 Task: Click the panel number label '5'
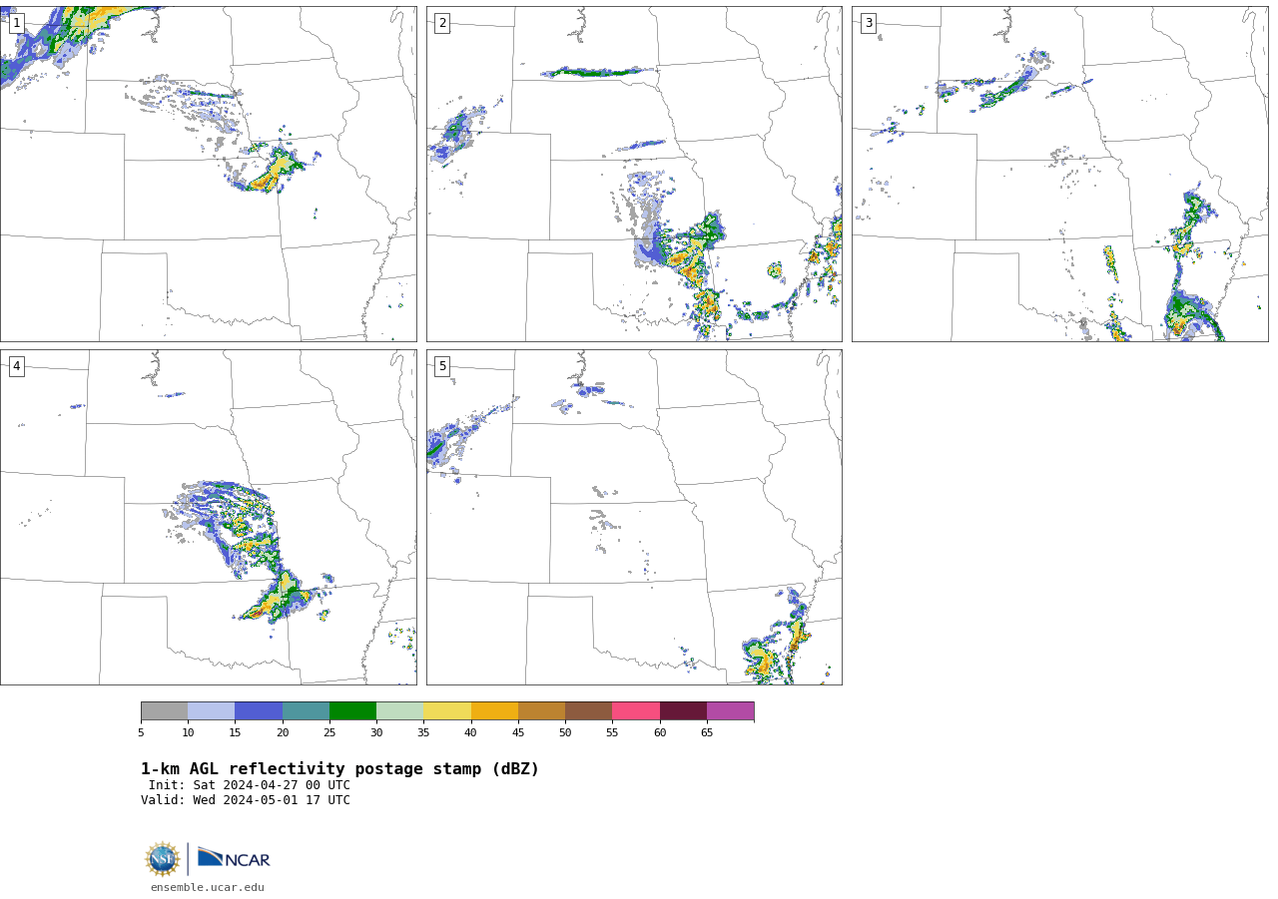pos(442,366)
